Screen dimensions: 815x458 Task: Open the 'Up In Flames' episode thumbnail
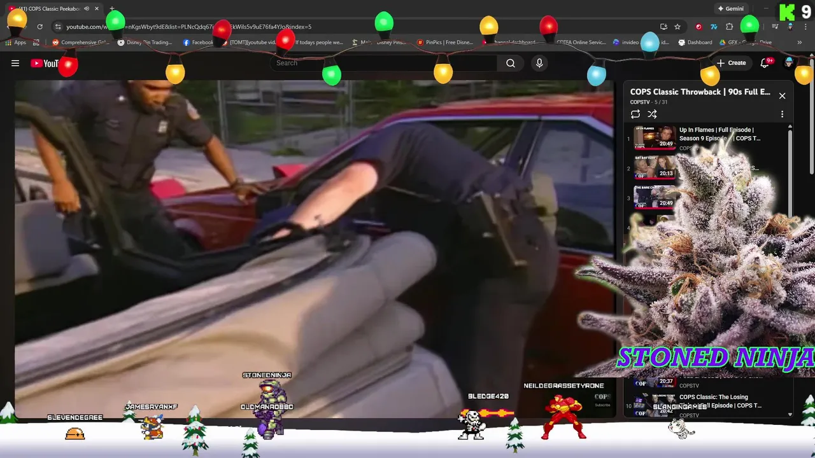click(x=655, y=137)
